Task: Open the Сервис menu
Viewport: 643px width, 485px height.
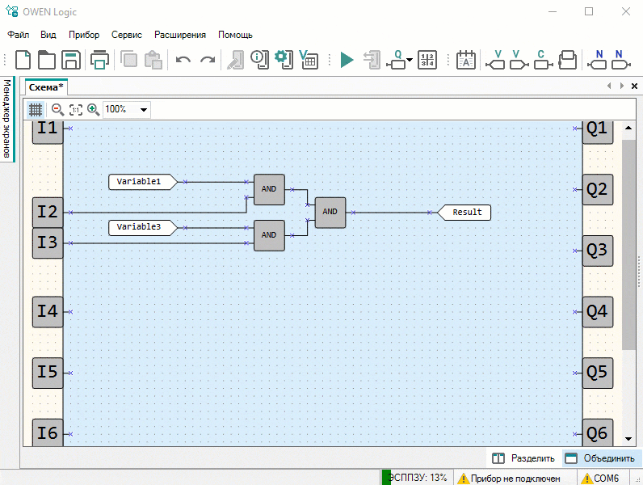Action: pyautogui.click(x=126, y=35)
